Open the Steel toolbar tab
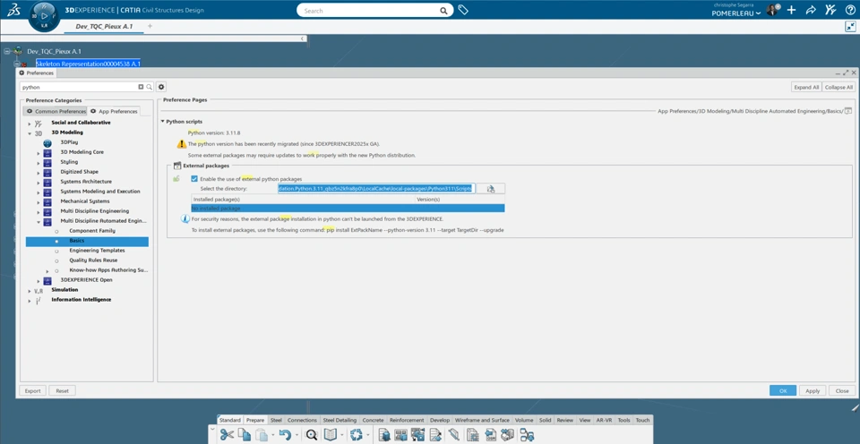Image resolution: width=860 pixels, height=444 pixels. (x=276, y=420)
